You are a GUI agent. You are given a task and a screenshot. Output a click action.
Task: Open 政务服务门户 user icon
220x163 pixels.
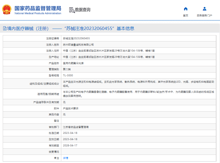(x=204, y=9)
